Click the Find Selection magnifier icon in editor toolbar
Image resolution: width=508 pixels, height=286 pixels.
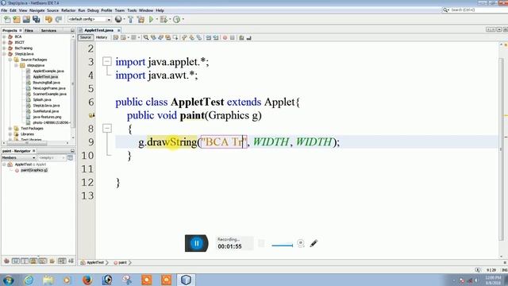click(146, 37)
